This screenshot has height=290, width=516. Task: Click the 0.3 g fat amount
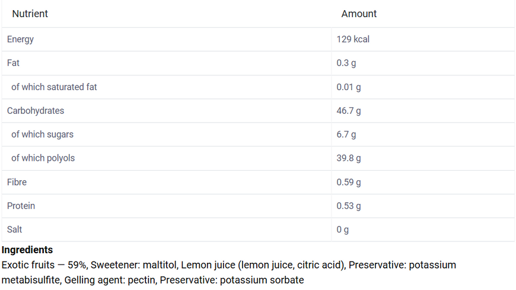[346, 63]
